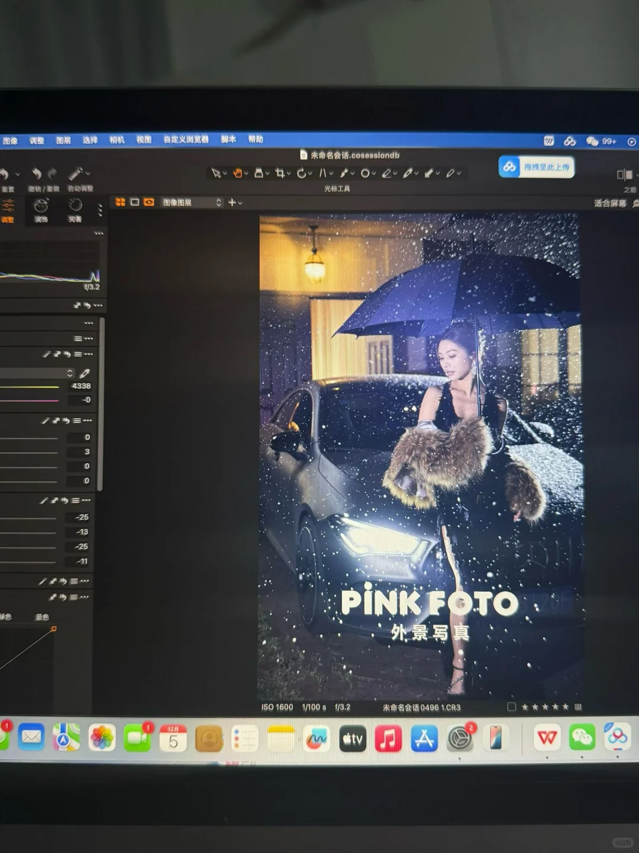
Task: Open the 完善 refine tool tab
Action: [x=75, y=210]
